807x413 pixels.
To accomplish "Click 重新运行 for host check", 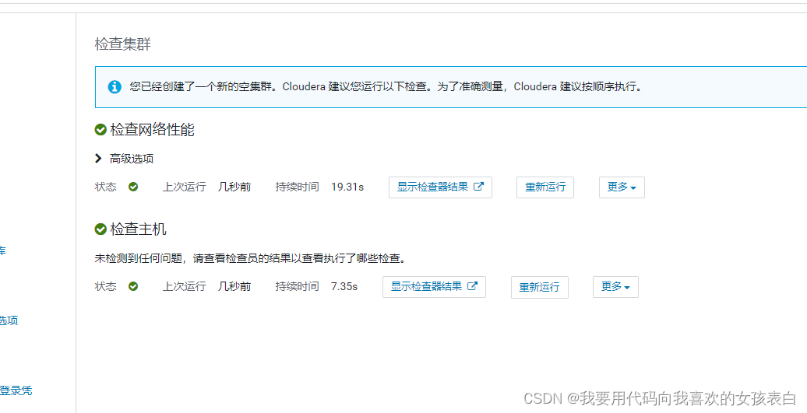I will pos(539,287).
